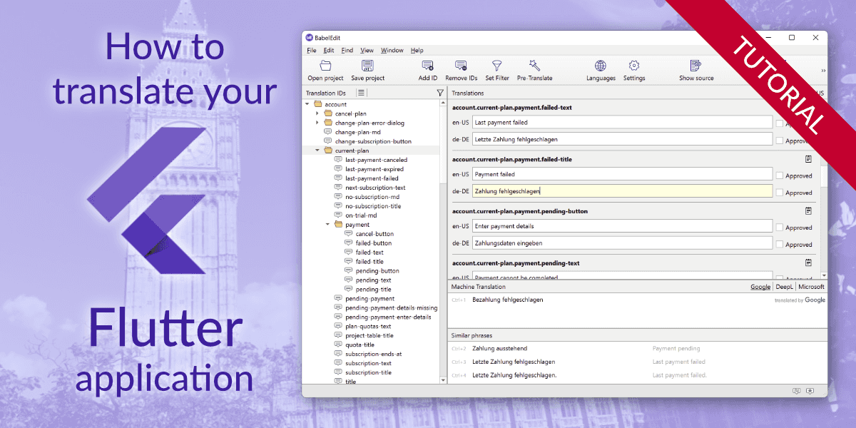Open comment icon for failed-title entry

click(808, 159)
